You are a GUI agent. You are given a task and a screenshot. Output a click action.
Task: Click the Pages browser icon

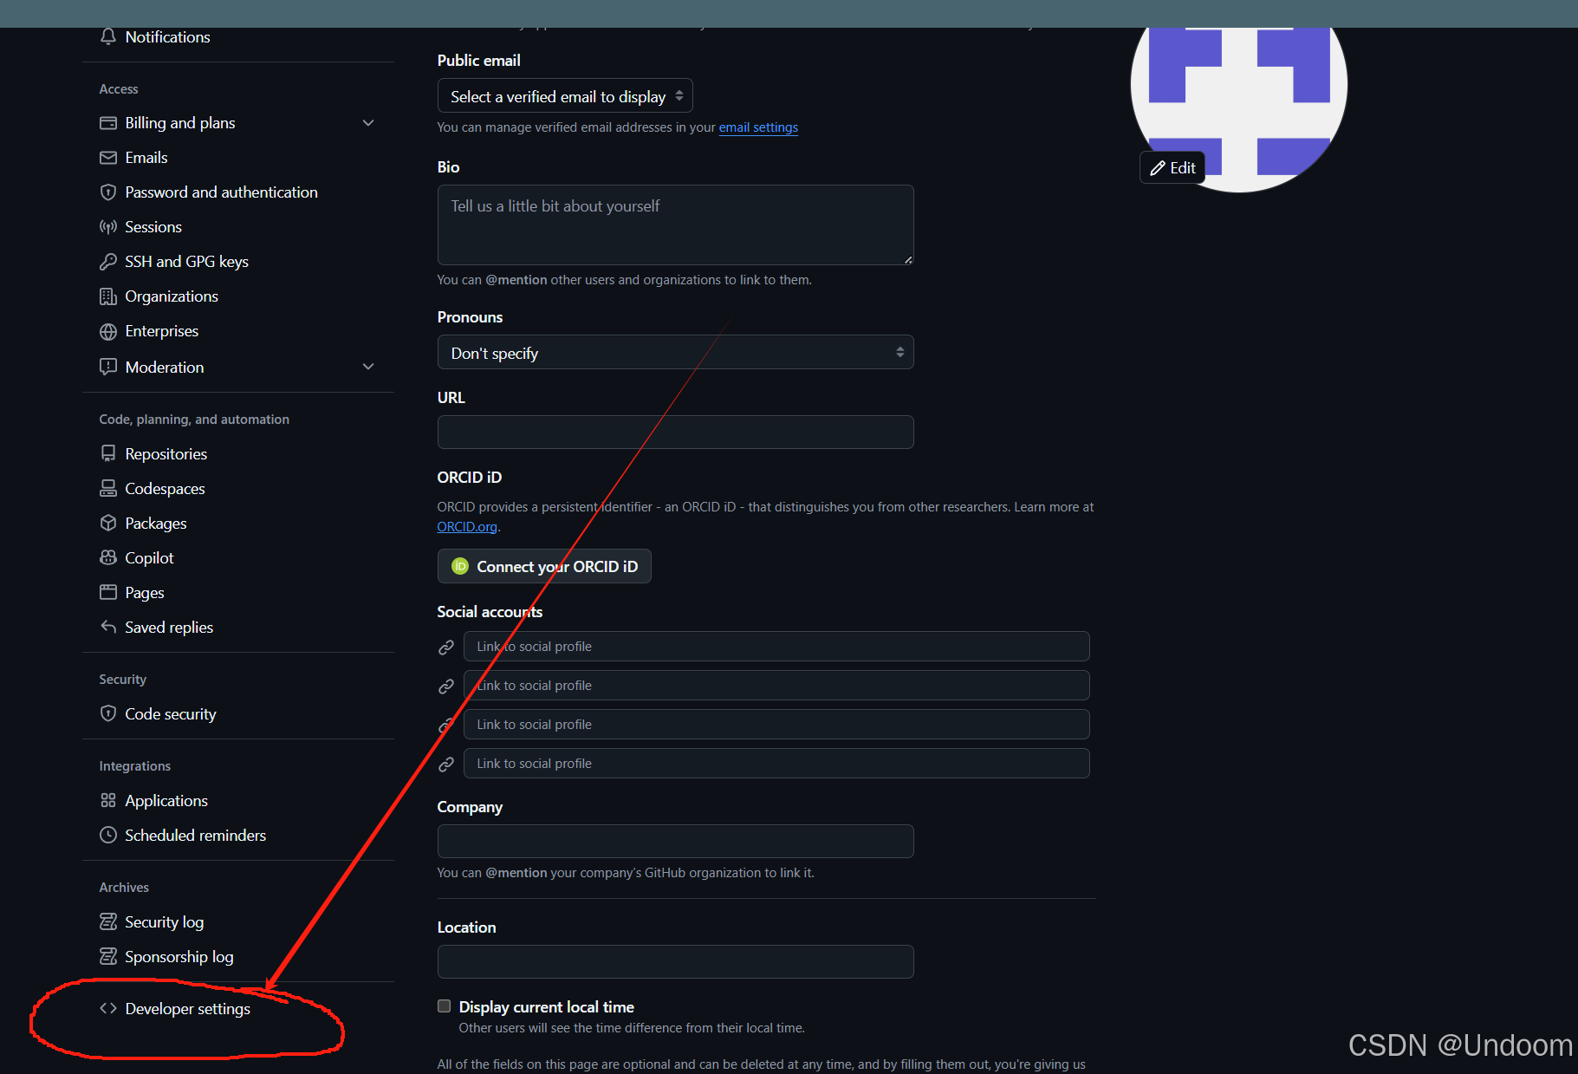(107, 592)
